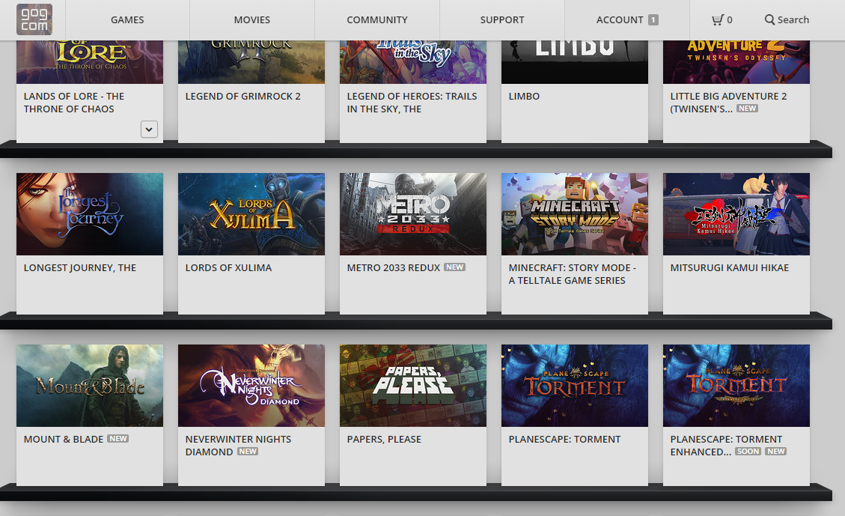Open the Account menu
The height and width of the screenshot is (516, 845).
tap(627, 20)
